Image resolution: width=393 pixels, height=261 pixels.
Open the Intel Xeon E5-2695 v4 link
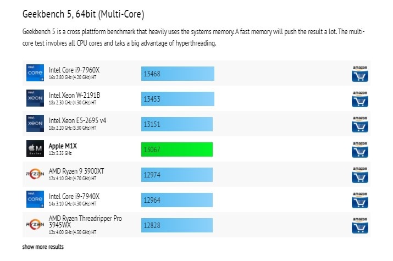point(79,120)
